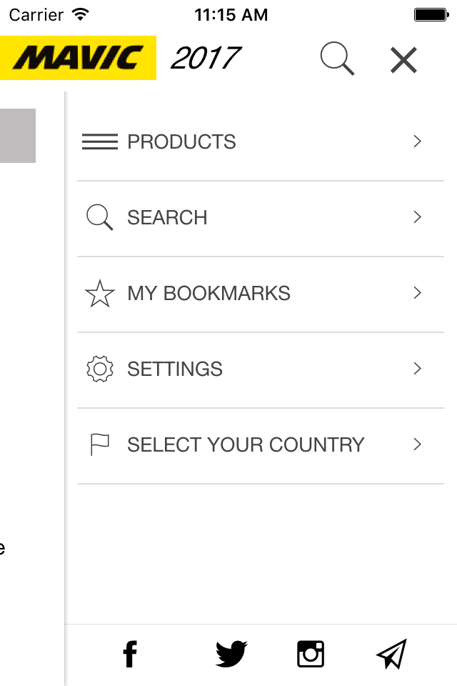Close the menu with the X icon

tap(403, 60)
